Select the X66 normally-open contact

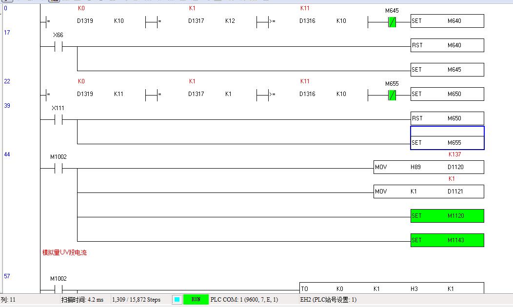point(58,47)
